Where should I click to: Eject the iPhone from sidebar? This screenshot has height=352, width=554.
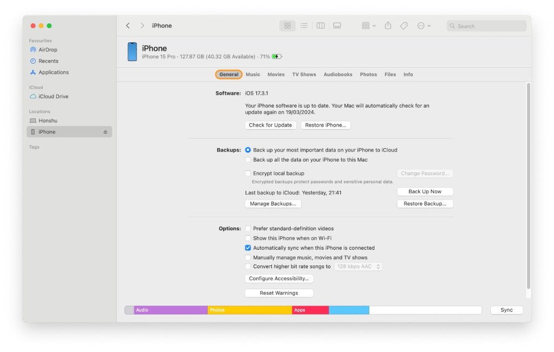pos(105,132)
